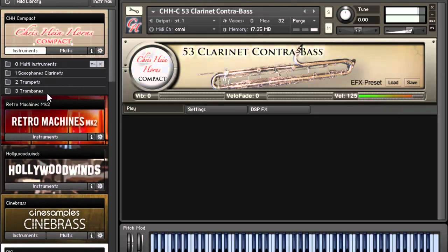Image resolution: width=448 pixels, height=252 pixels.
Task: Remove instrument with the header X button
Action: (432, 7)
